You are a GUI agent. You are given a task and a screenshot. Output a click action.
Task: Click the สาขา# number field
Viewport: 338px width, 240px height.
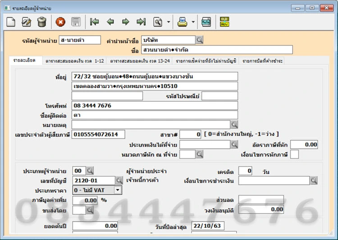[190, 134]
